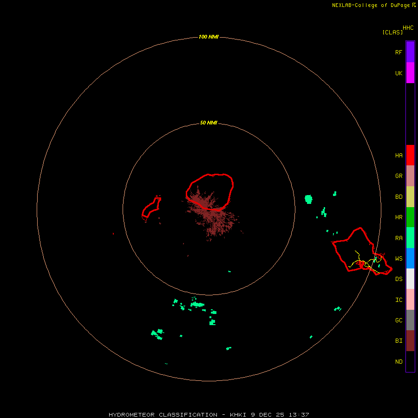Screen dimensions: 418x418
Task: Click the RF purple color swatch
Action: (410, 52)
